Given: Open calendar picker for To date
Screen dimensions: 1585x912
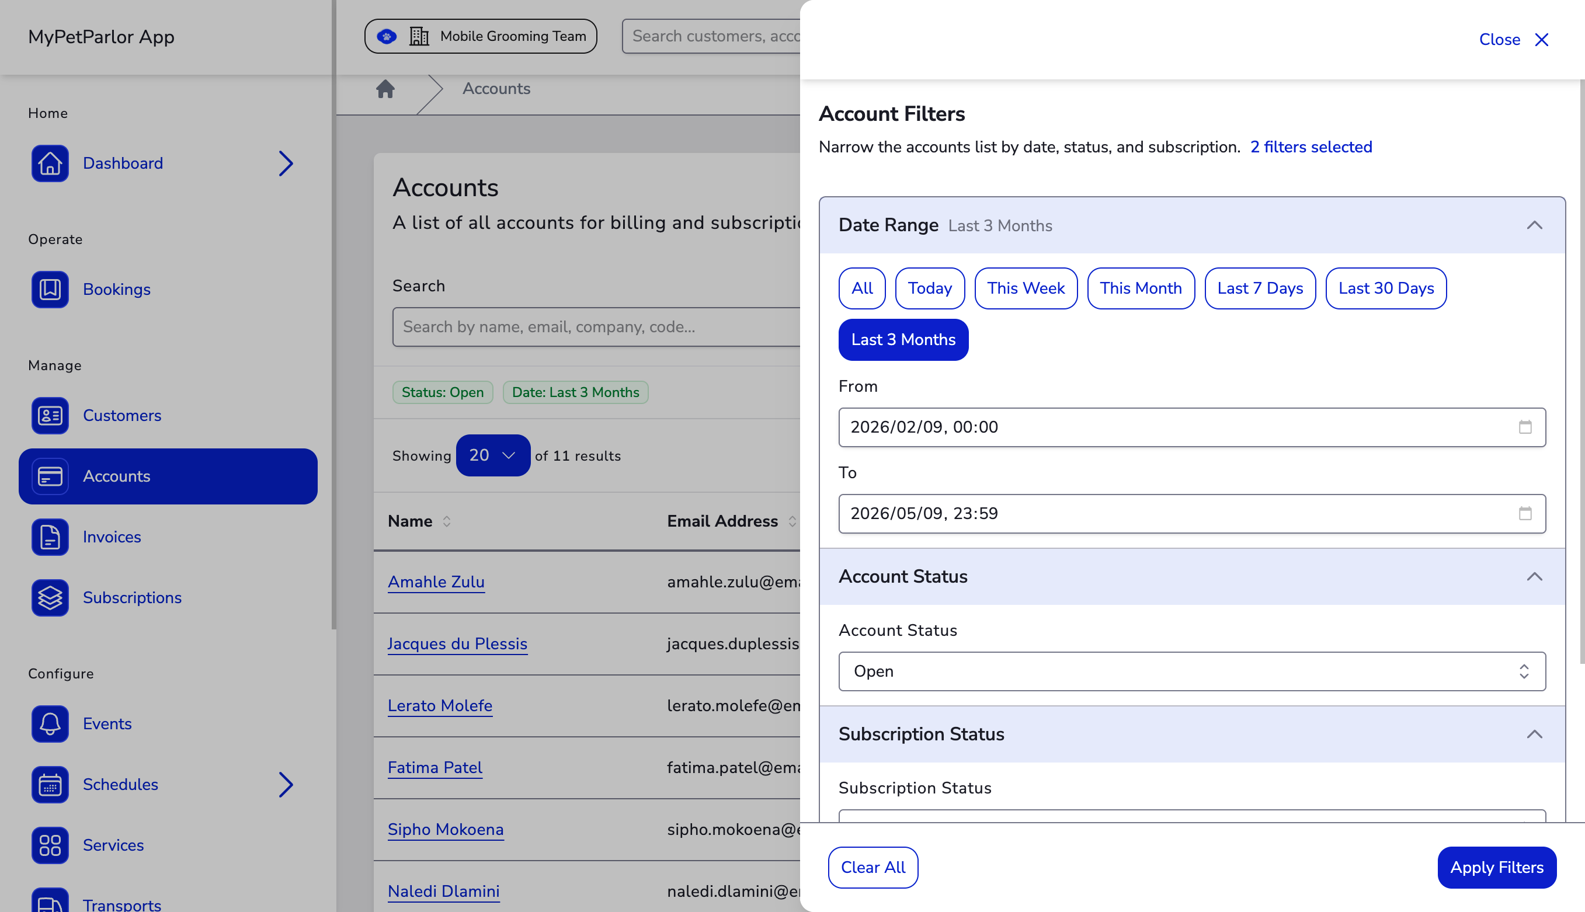Looking at the screenshot, I should (1525, 514).
